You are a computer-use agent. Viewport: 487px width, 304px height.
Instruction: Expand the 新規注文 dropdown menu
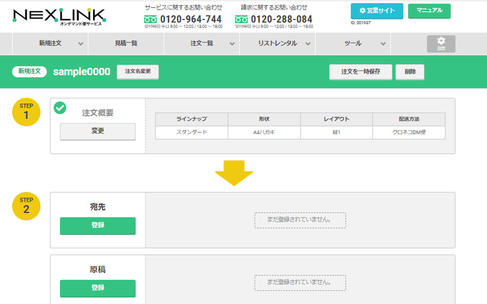click(81, 44)
